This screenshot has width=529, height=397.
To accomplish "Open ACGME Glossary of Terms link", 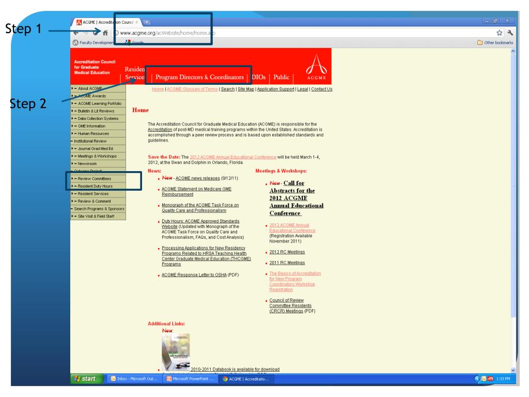I will (x=192, y=89).
